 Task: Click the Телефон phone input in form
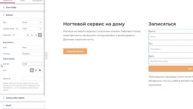[x=171, y=49]
